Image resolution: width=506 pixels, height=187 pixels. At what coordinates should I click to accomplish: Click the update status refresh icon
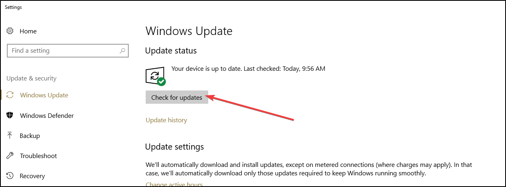[x=154, y=75]
